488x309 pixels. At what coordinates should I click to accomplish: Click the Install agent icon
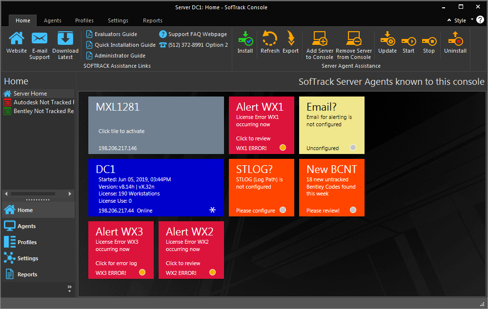245,39
